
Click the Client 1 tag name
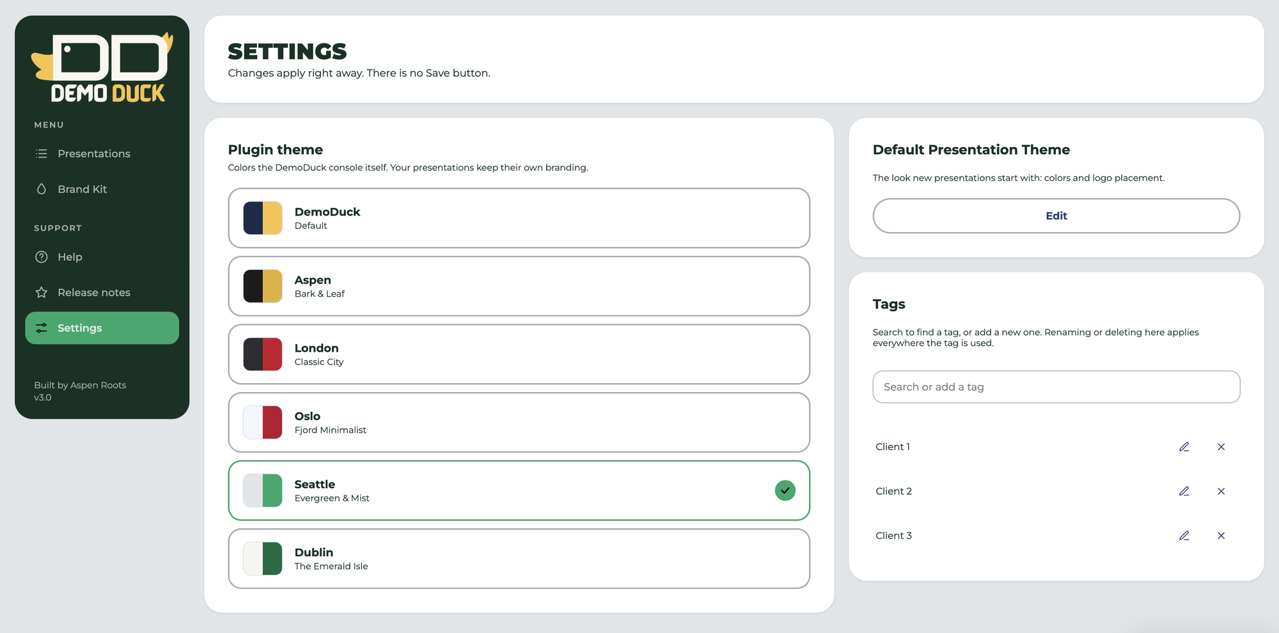point(893,447)
